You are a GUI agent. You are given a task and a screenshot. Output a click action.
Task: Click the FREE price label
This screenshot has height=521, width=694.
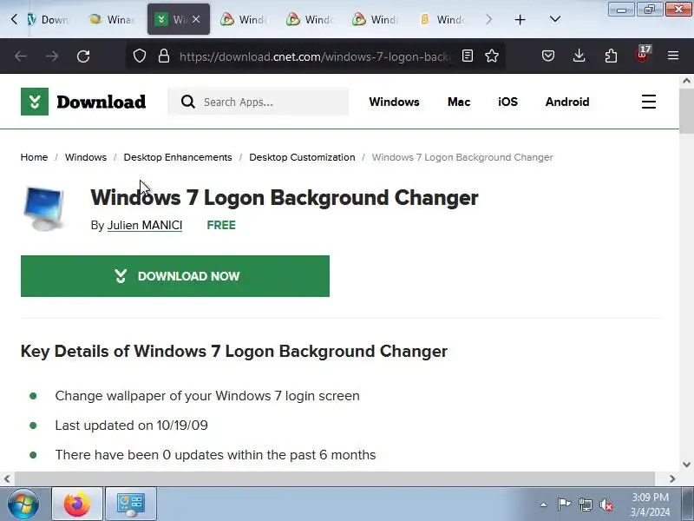coord(221,225)
